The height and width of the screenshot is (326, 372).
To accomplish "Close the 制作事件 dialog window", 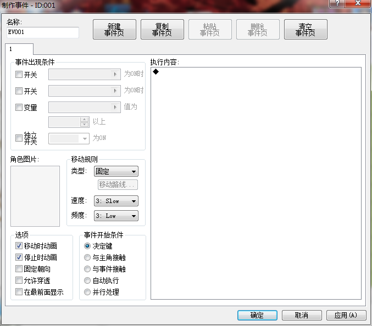I will tap(358, 3).
